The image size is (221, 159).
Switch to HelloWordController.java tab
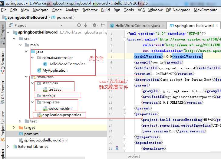pyautogui.click(x=137, y=25)
